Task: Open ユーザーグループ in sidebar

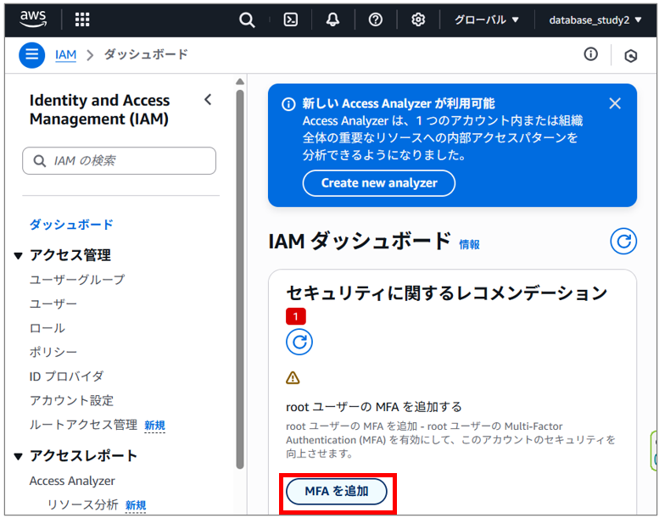Action: click(x=77, y=280)
